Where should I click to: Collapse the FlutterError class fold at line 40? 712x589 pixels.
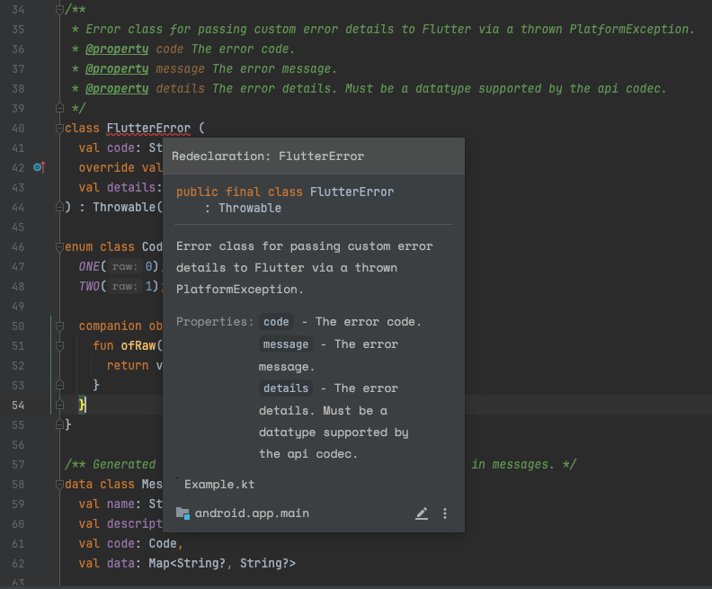click(59, 128)
